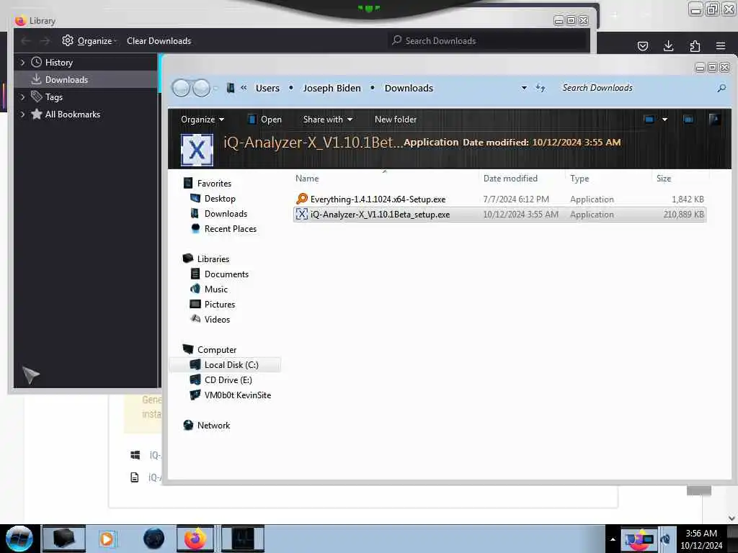The width and height of the screenshot is (738, 553).
Task: Click Explorer refresh arrows icon
Action: pyautogui.click(x=541, y=88)
